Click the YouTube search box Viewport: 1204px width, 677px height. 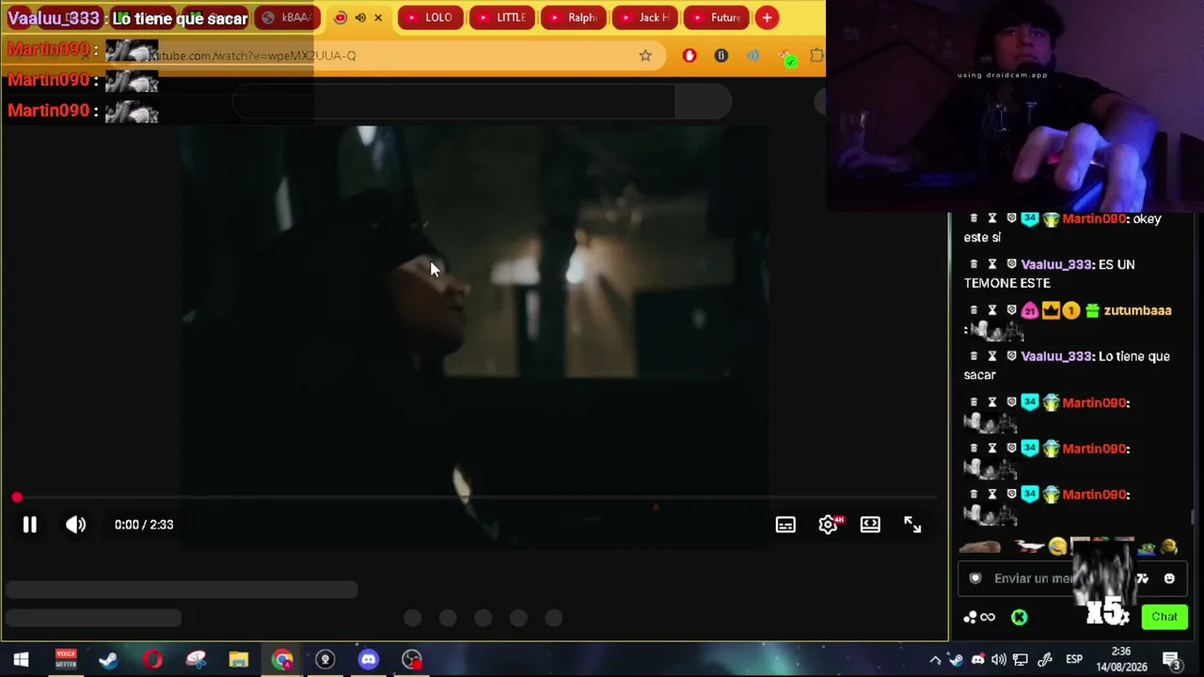tap(453, 102)
